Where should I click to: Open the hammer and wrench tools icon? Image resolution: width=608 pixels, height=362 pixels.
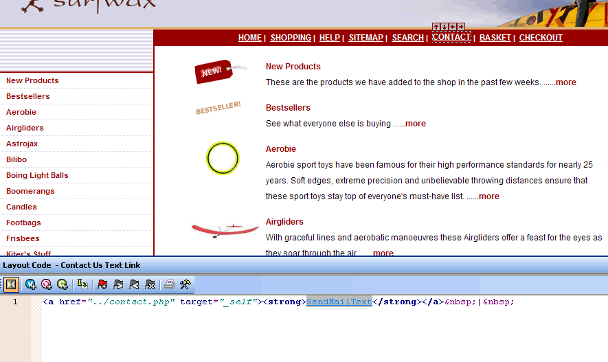[184, 284]
